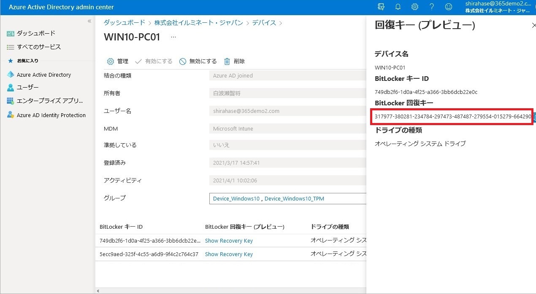Go to デバイス breadcrumb link
Screen dimensions: 536x294
coord(264,23)
